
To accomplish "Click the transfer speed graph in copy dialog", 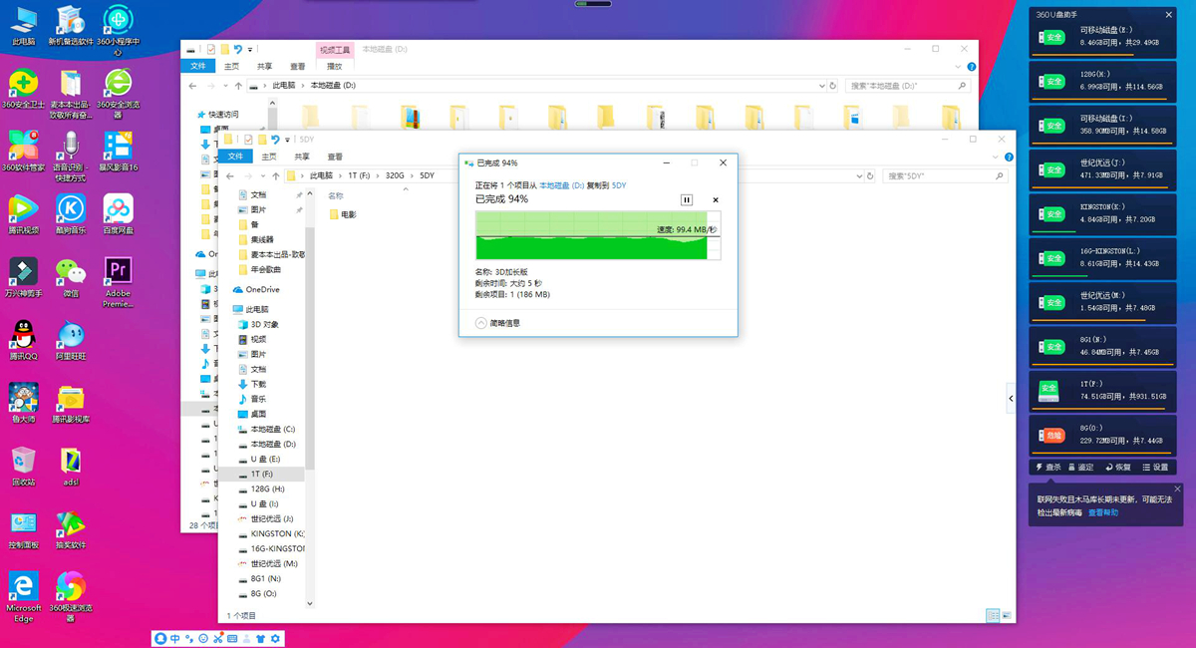I will coord(598,236).
